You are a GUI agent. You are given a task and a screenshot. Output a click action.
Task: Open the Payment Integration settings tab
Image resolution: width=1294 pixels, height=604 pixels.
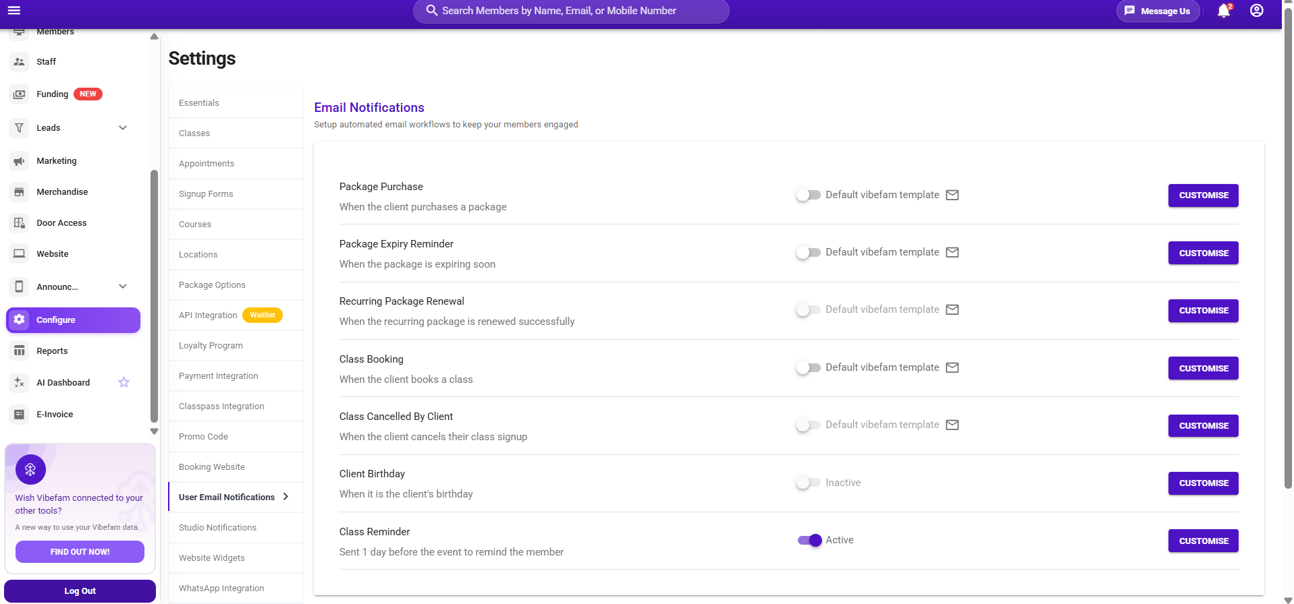[236, 376]
